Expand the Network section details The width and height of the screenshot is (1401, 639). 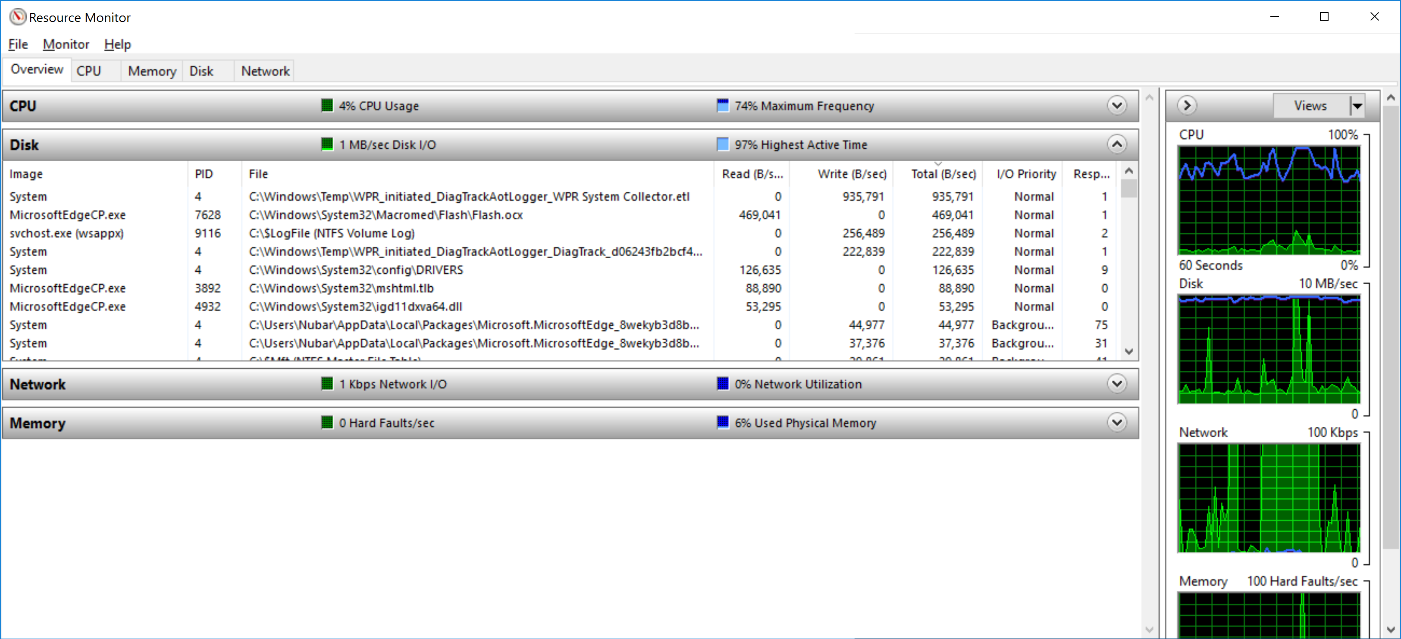point(1118,384)
